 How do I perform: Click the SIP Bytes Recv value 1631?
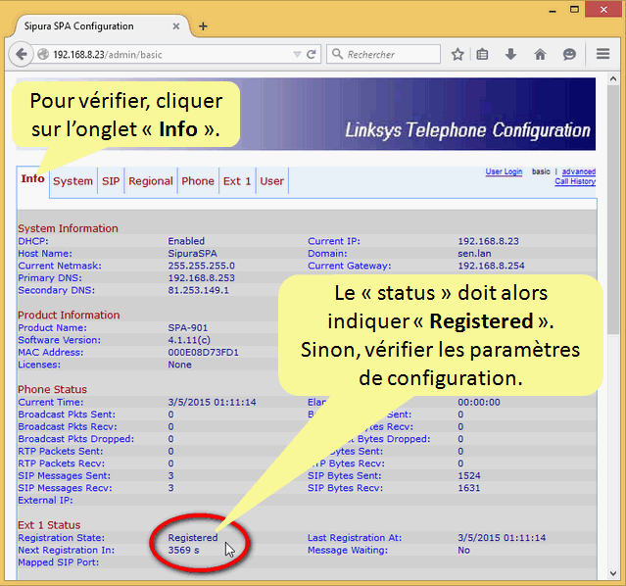[469, 488]
